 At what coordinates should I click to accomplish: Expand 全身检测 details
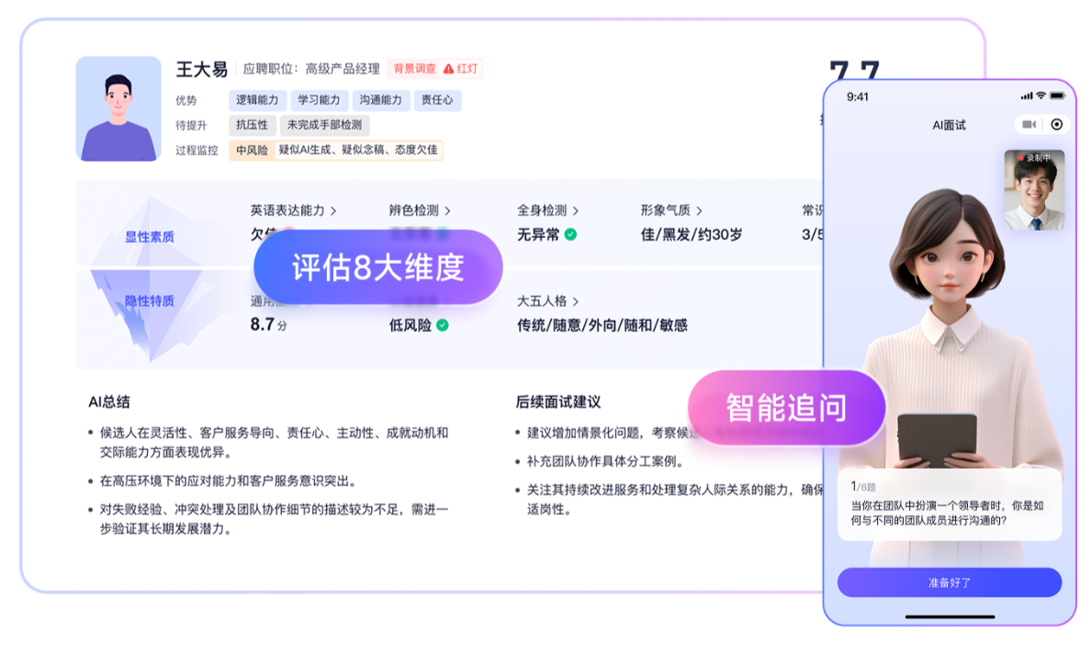[575, 210]
